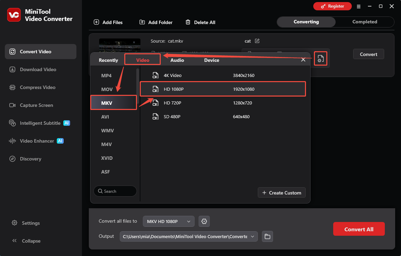Click the Register button
Viewport: 401px width, 256px height.
332,7
